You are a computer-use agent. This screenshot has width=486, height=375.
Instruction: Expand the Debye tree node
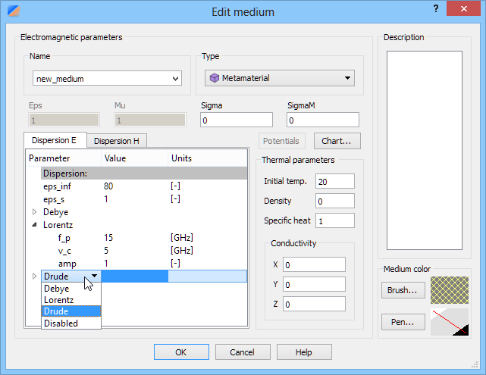point(34,212)
